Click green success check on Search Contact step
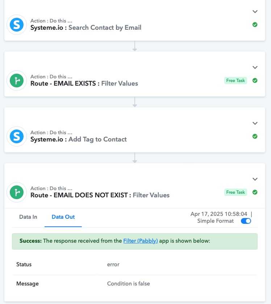 [255, 25]
